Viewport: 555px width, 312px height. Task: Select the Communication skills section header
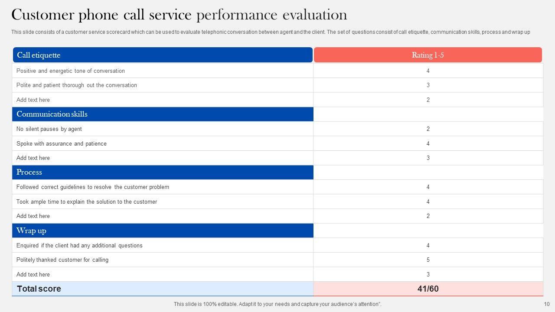point(163,114)
